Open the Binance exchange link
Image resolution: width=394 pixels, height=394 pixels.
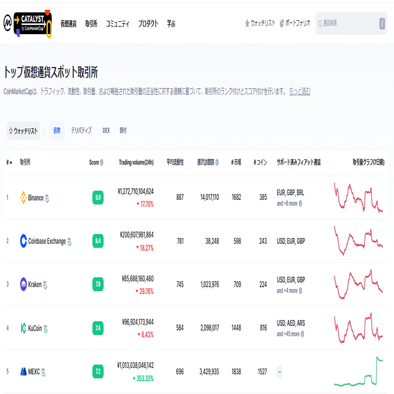[x=36, y=198]
